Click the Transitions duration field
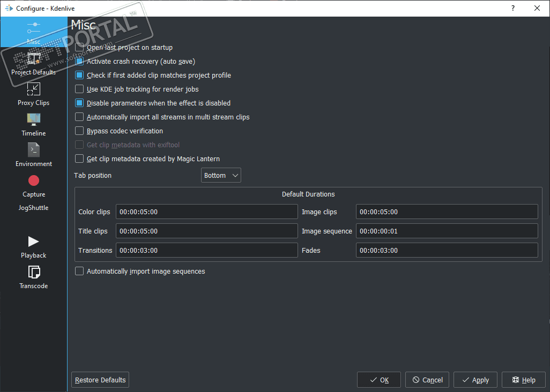Image resolution: width=550 pixels, height=392 pixels. coord(206,250)
